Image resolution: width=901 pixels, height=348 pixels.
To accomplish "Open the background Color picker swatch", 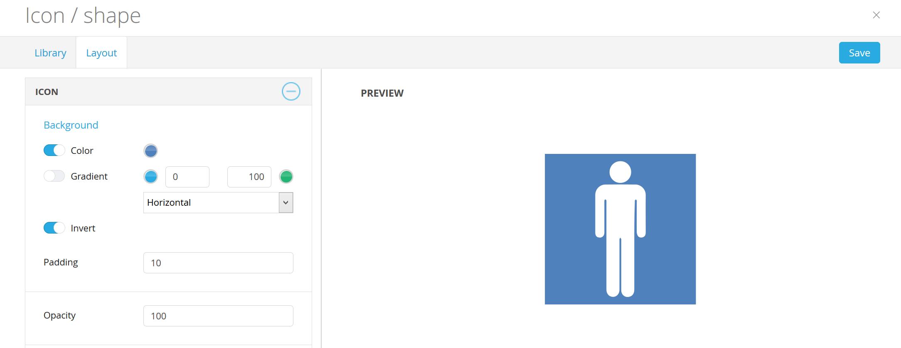I will click(x=150, y=151).
